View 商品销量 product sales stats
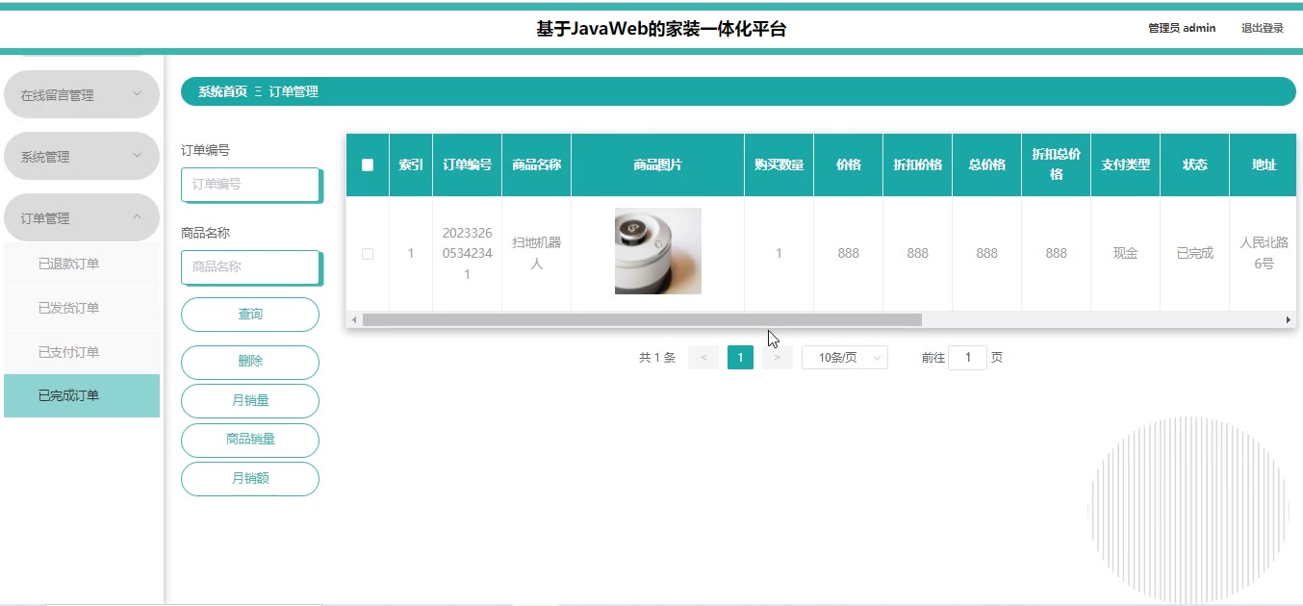This screenshot has width=1303, height=606. (x=249, y=440)
